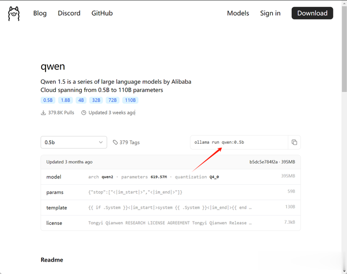347x274 pixels.
Task: Click the b5dc5e784f2a hash text
Action: pos(264,162)
